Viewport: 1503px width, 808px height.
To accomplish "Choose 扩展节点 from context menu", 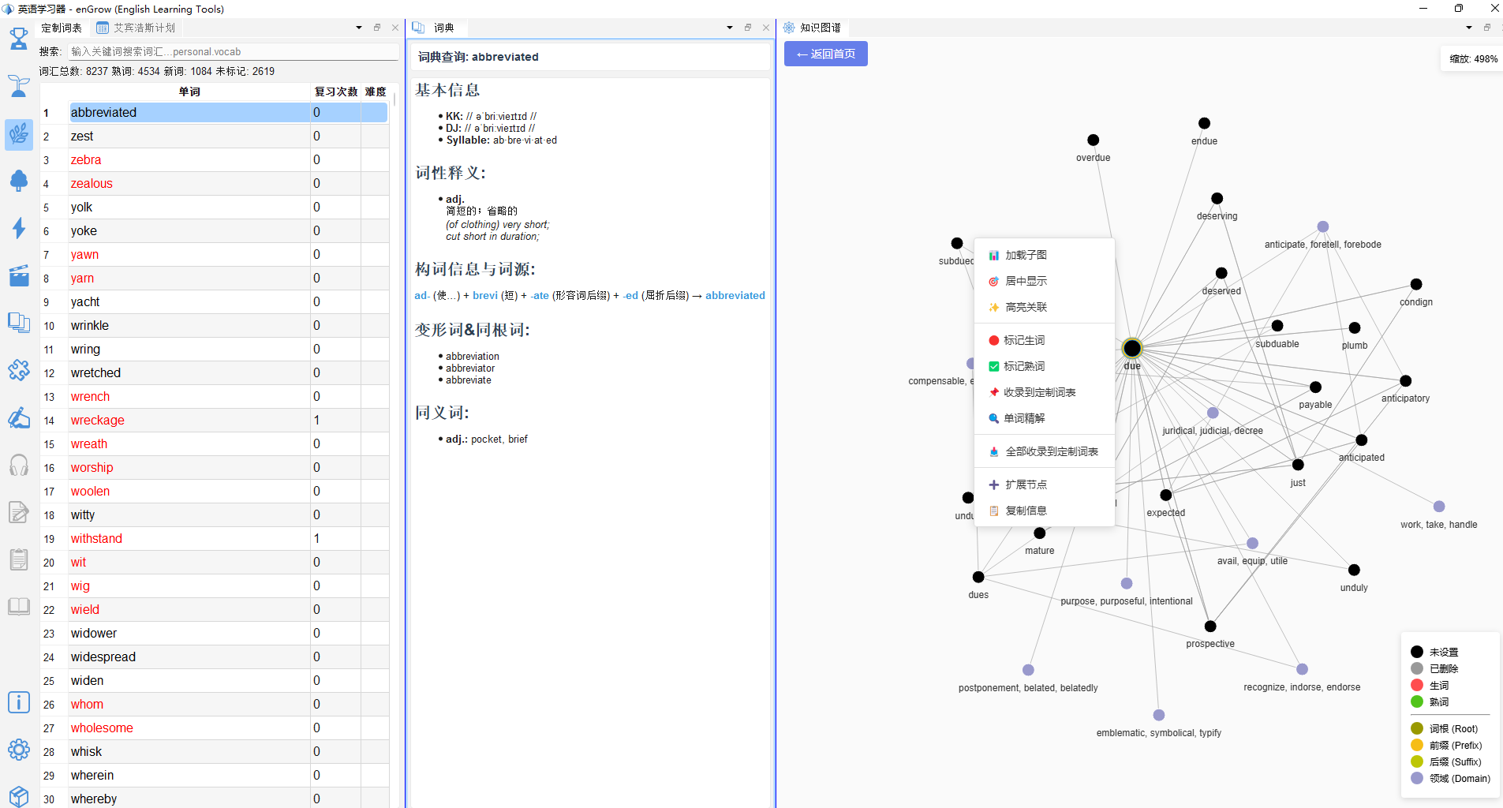I will tap(1045, 484).
